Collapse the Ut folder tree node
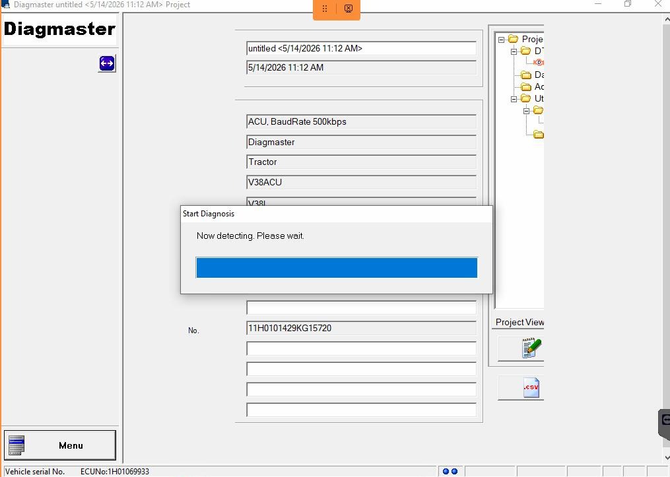Image resolution: width=670 pixels, height=477 pixels. (x=514, y=99)
